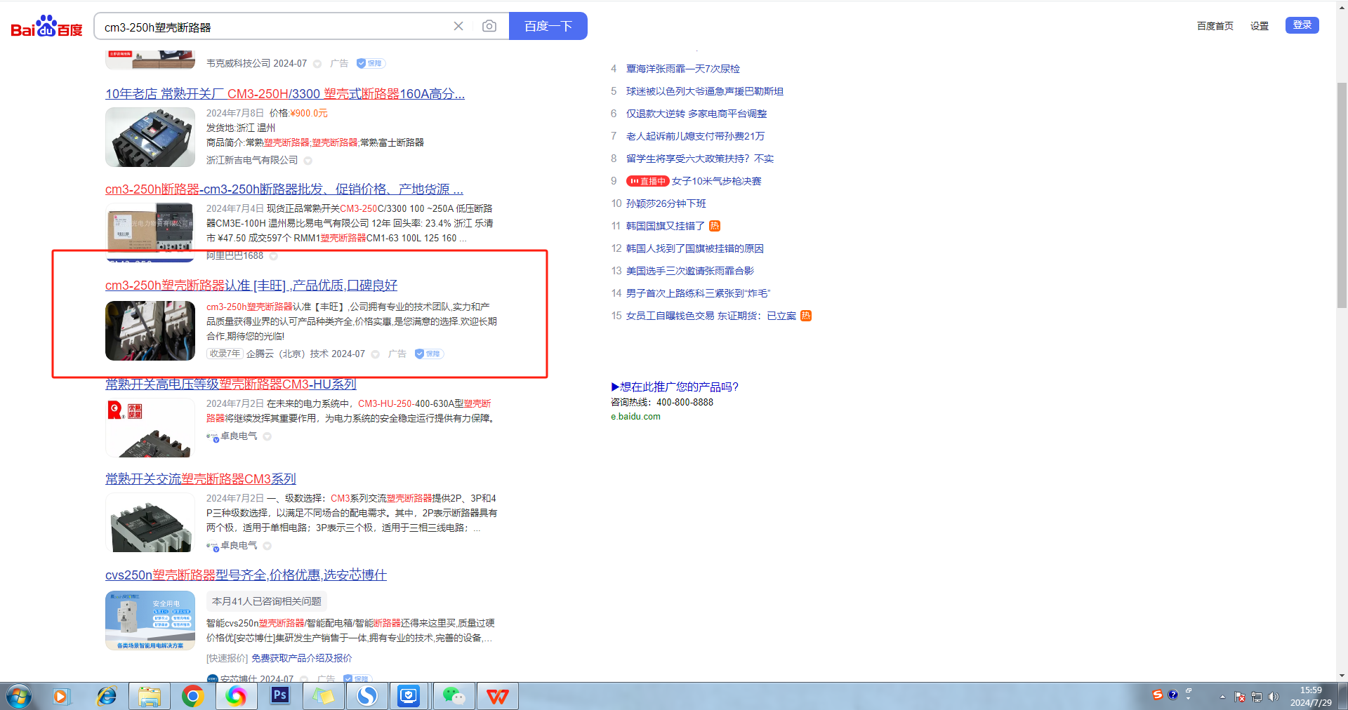The width and height of the screenshot is (1348, 710).
Task: Click the circle icon after 浙江新吉电气有限公司
Action: click(x=308, y=161)
